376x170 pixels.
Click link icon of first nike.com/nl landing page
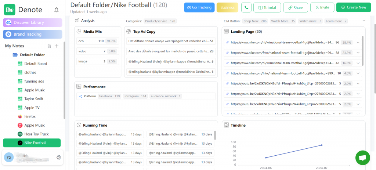pos(228,43)
